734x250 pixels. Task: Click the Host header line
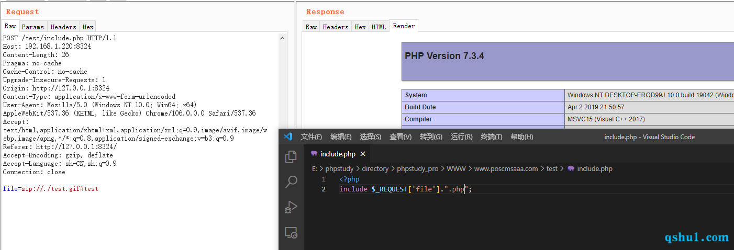(x=47, y=46)
